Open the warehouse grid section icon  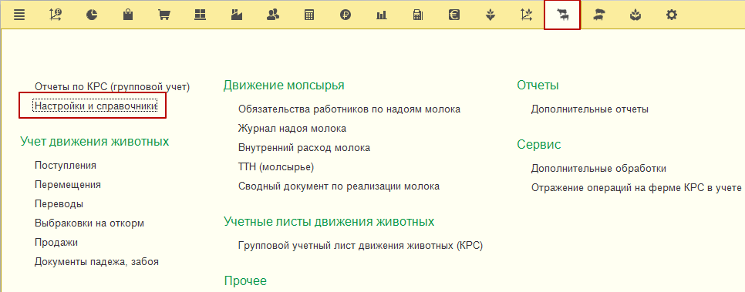200,15
